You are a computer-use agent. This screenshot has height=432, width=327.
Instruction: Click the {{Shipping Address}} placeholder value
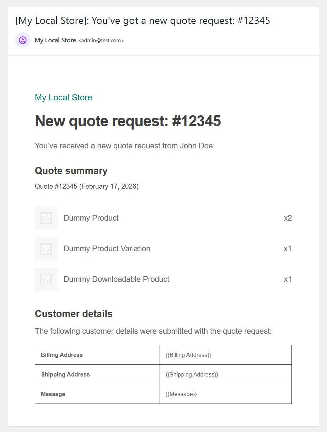pyautogui.click(x=192, y=374)
